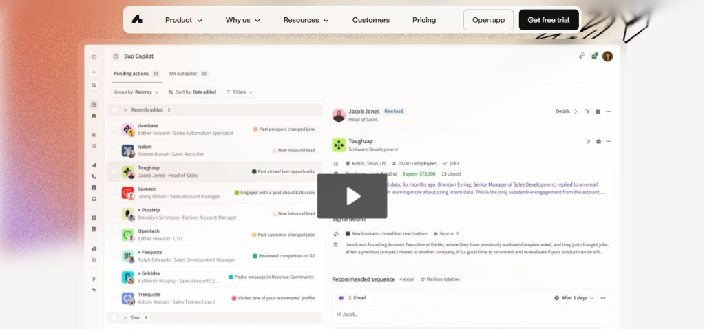Click the plus icon in the sidebar
Image resolution: width=705 pixels, height=329 pixels.
[x=94, y=72]
